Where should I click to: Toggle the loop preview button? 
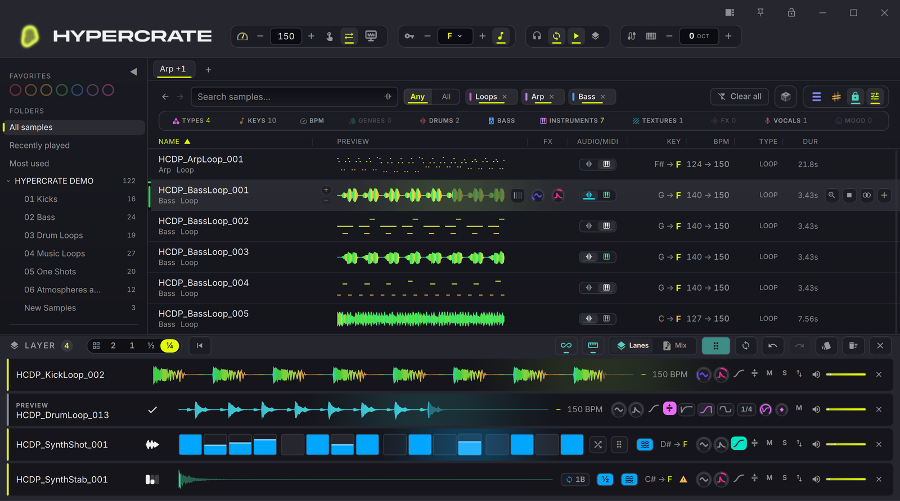pos(556,36)
